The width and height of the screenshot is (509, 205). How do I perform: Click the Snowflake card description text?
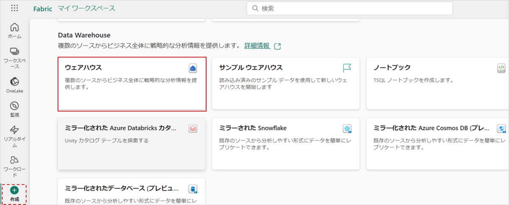click(x=286, y=144)
